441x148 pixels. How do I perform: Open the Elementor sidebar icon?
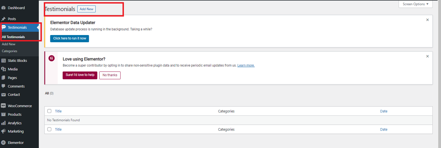pyautogui.click(x=3, y=143)
